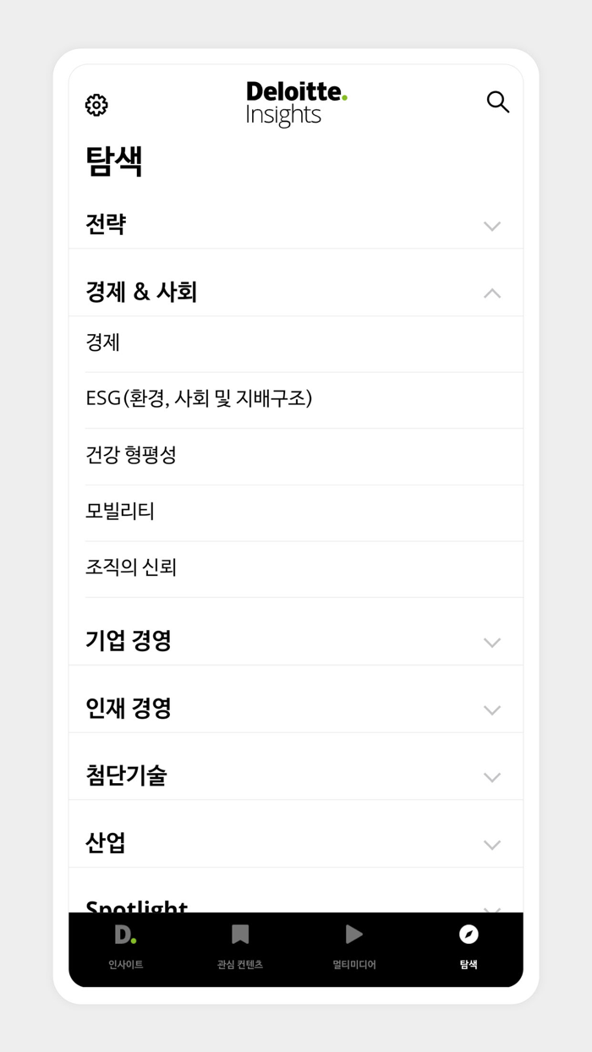Open Deloitte Insights header logo
Viewport: 592px width, 1052px height.
tap(295, 101)
